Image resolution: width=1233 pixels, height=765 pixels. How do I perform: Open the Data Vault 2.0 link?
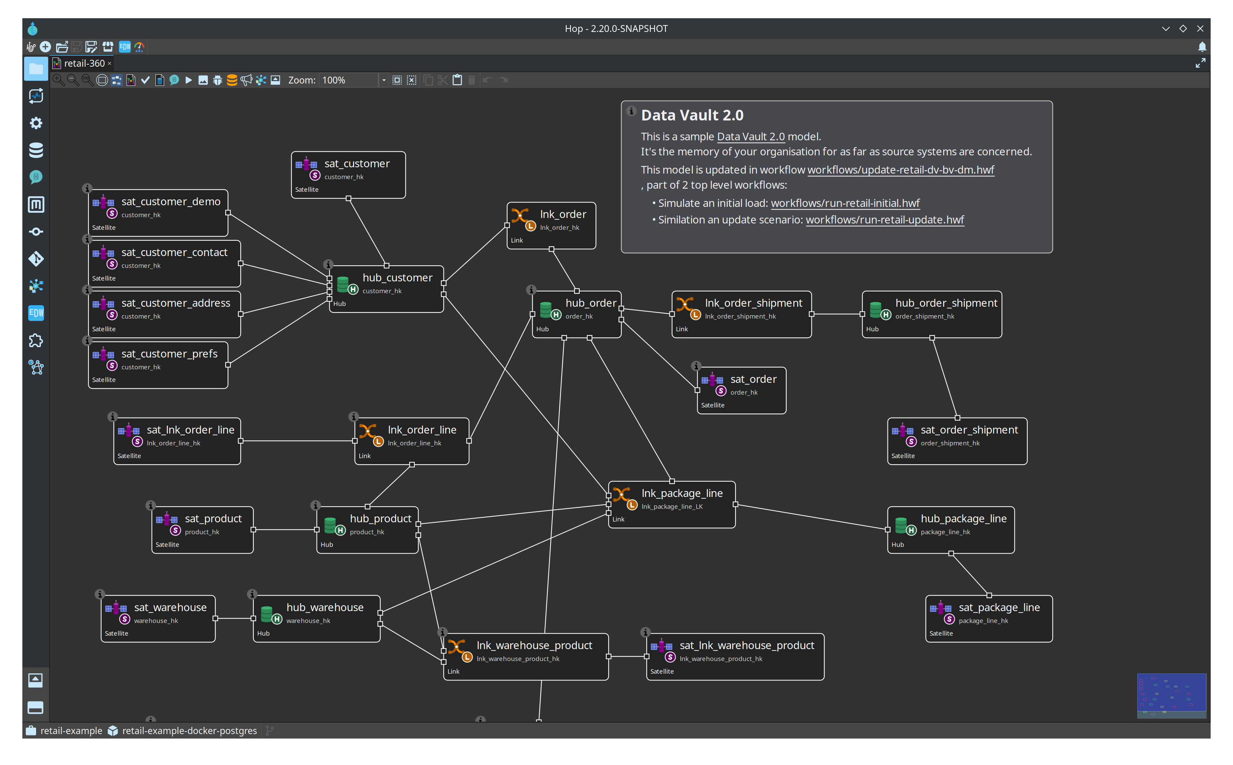point(751,137)
